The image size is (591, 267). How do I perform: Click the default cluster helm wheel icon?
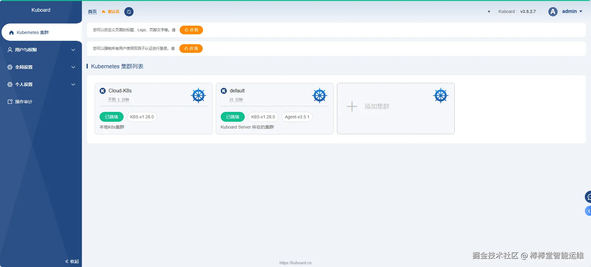click(x=320, y=95)
